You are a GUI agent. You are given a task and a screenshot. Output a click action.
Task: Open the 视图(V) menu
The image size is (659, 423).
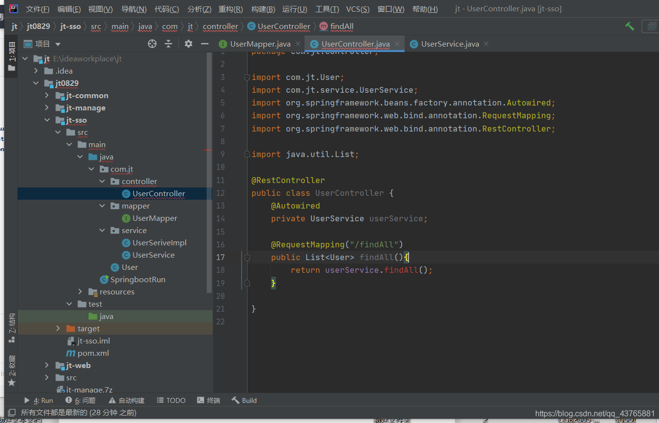coord(100,9)
